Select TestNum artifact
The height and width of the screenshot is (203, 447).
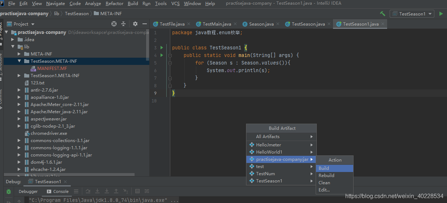click(x=281, y=174)
